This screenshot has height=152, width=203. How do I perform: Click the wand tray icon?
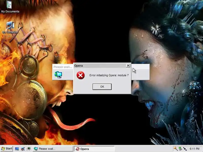point(176,149)
